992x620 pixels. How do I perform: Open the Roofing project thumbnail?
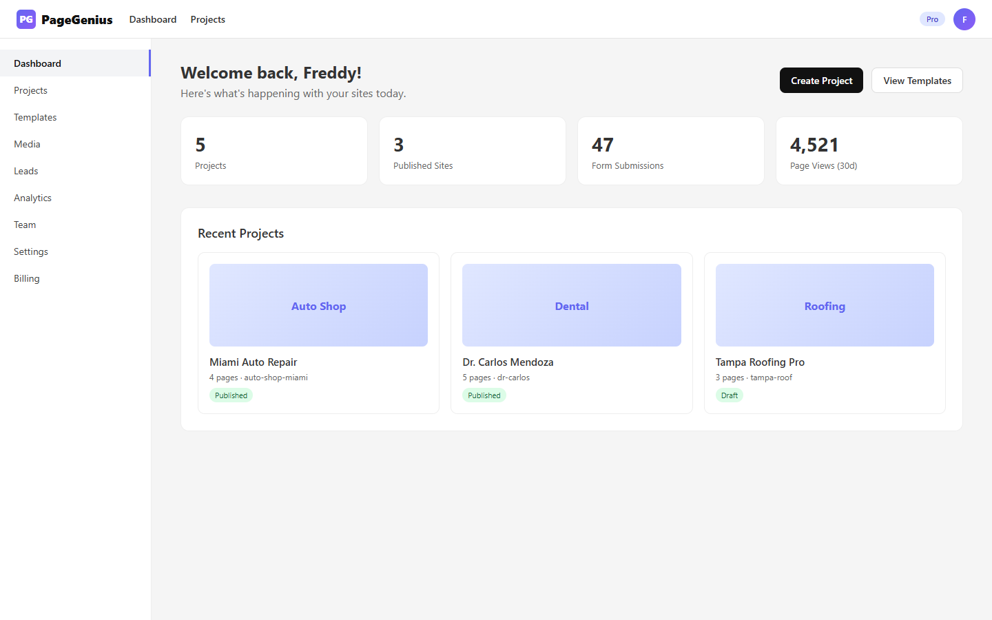825,305
